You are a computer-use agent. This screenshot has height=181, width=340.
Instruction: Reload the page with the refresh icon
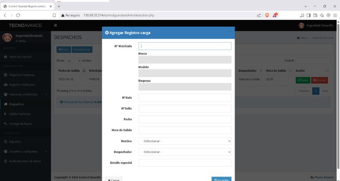(x=18, y=15)
